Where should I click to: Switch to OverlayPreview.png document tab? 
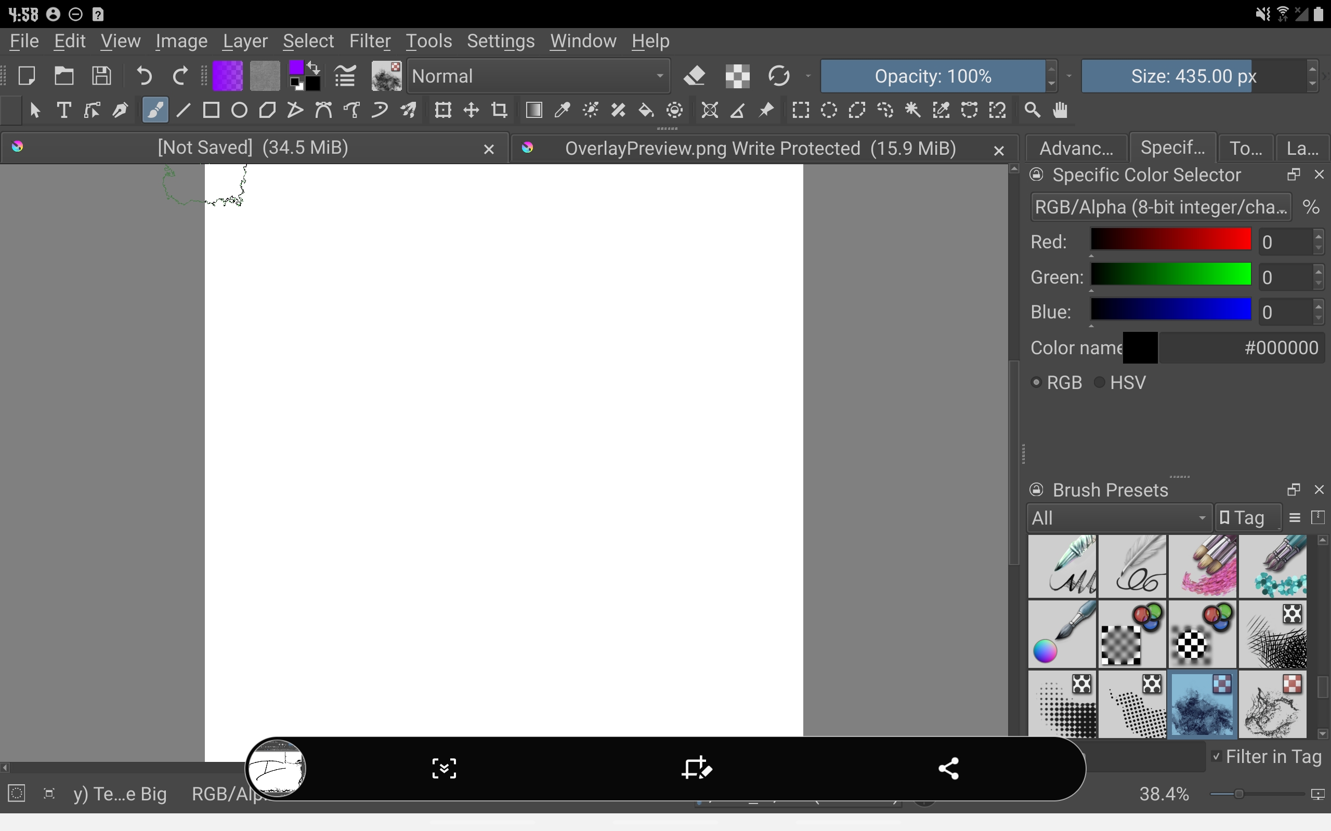pos(760,149)
